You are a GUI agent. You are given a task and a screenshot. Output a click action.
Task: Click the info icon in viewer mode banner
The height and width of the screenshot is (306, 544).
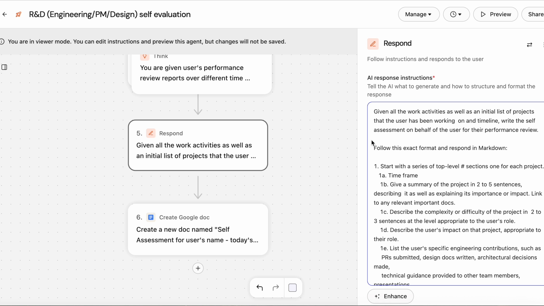[2, 42]
